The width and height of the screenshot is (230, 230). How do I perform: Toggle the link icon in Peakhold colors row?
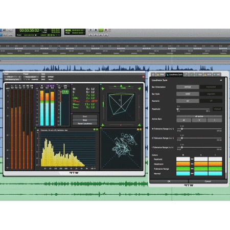click(192, 159)
